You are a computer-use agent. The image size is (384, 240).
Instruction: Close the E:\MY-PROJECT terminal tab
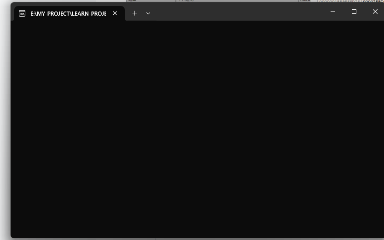coord(115,13)
